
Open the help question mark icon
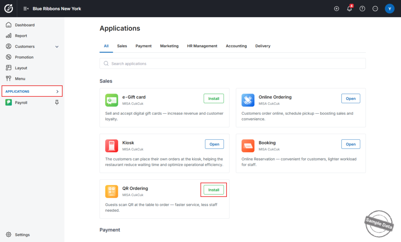362,9
